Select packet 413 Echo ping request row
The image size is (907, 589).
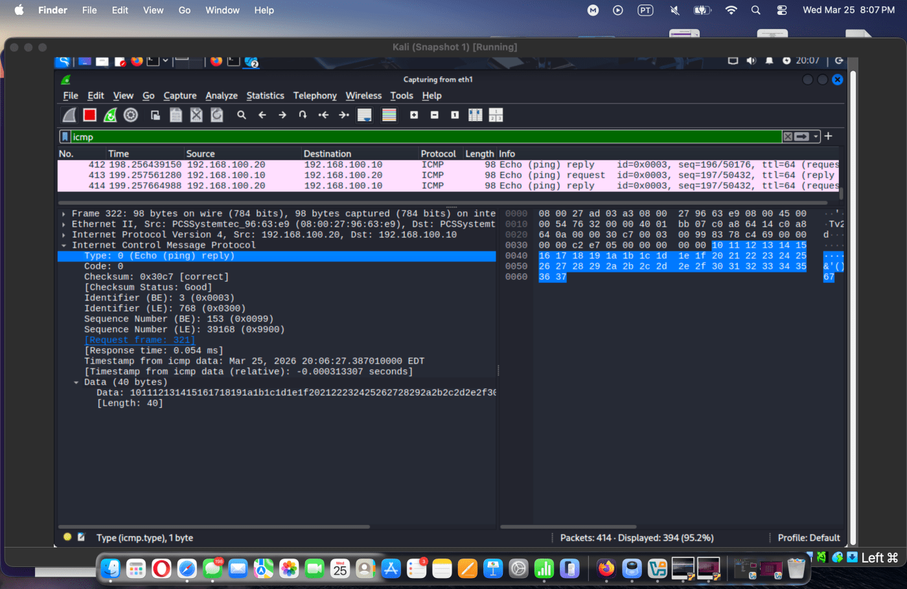point(448,175)
